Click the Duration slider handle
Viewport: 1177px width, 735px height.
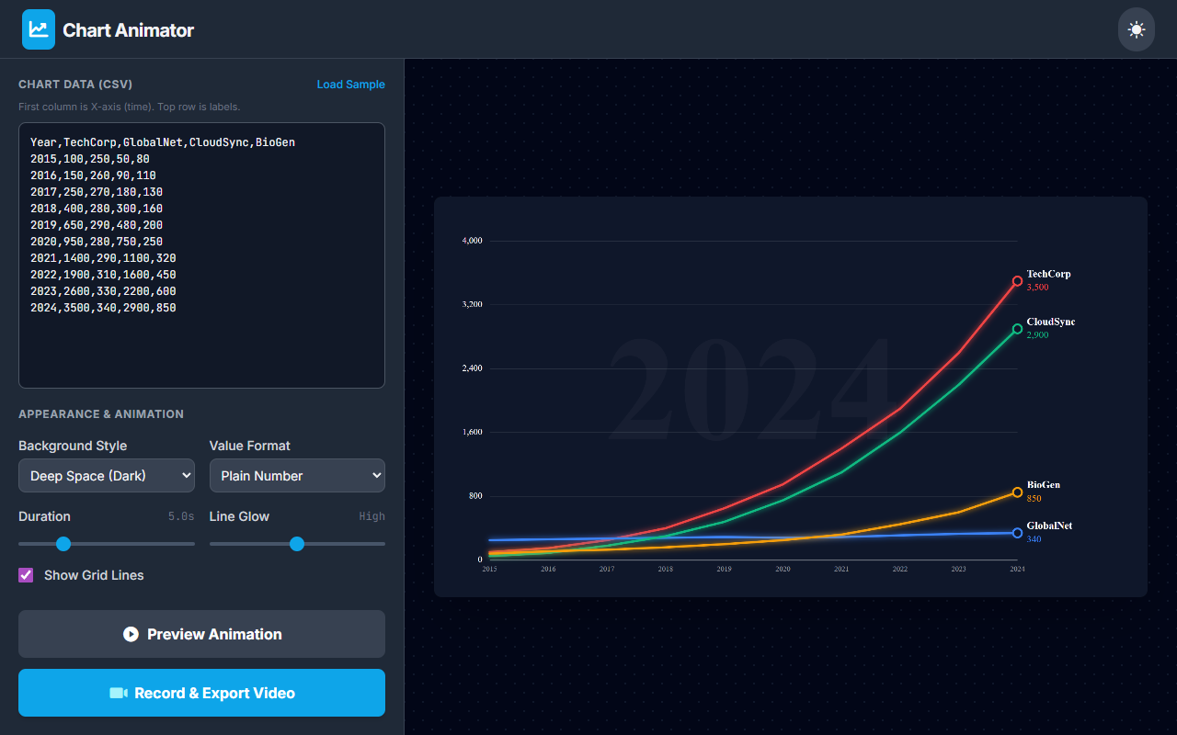pos(63,544)
